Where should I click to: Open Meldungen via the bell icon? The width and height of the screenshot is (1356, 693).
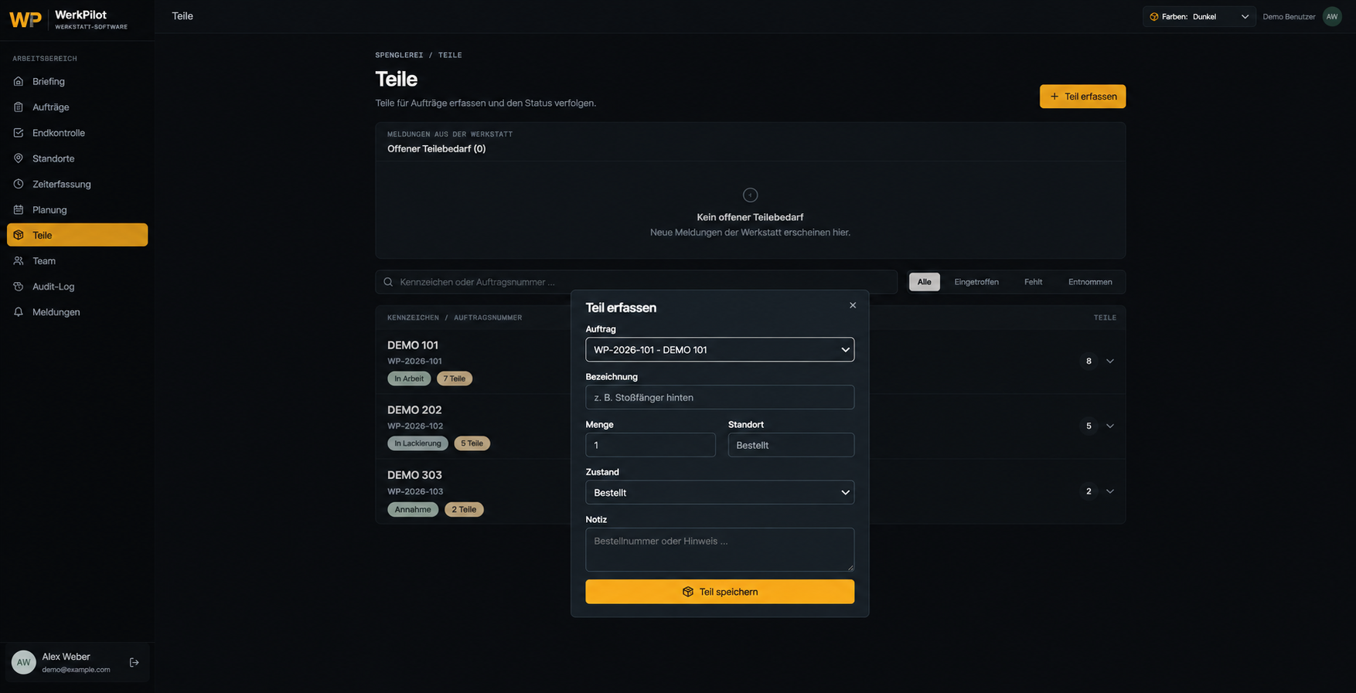click(x=19, y=312)
